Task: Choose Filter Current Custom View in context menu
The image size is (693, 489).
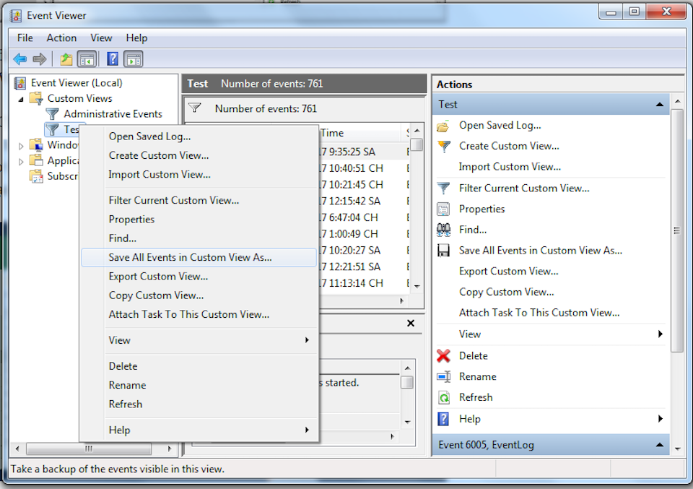Action: tap(199, 200)
